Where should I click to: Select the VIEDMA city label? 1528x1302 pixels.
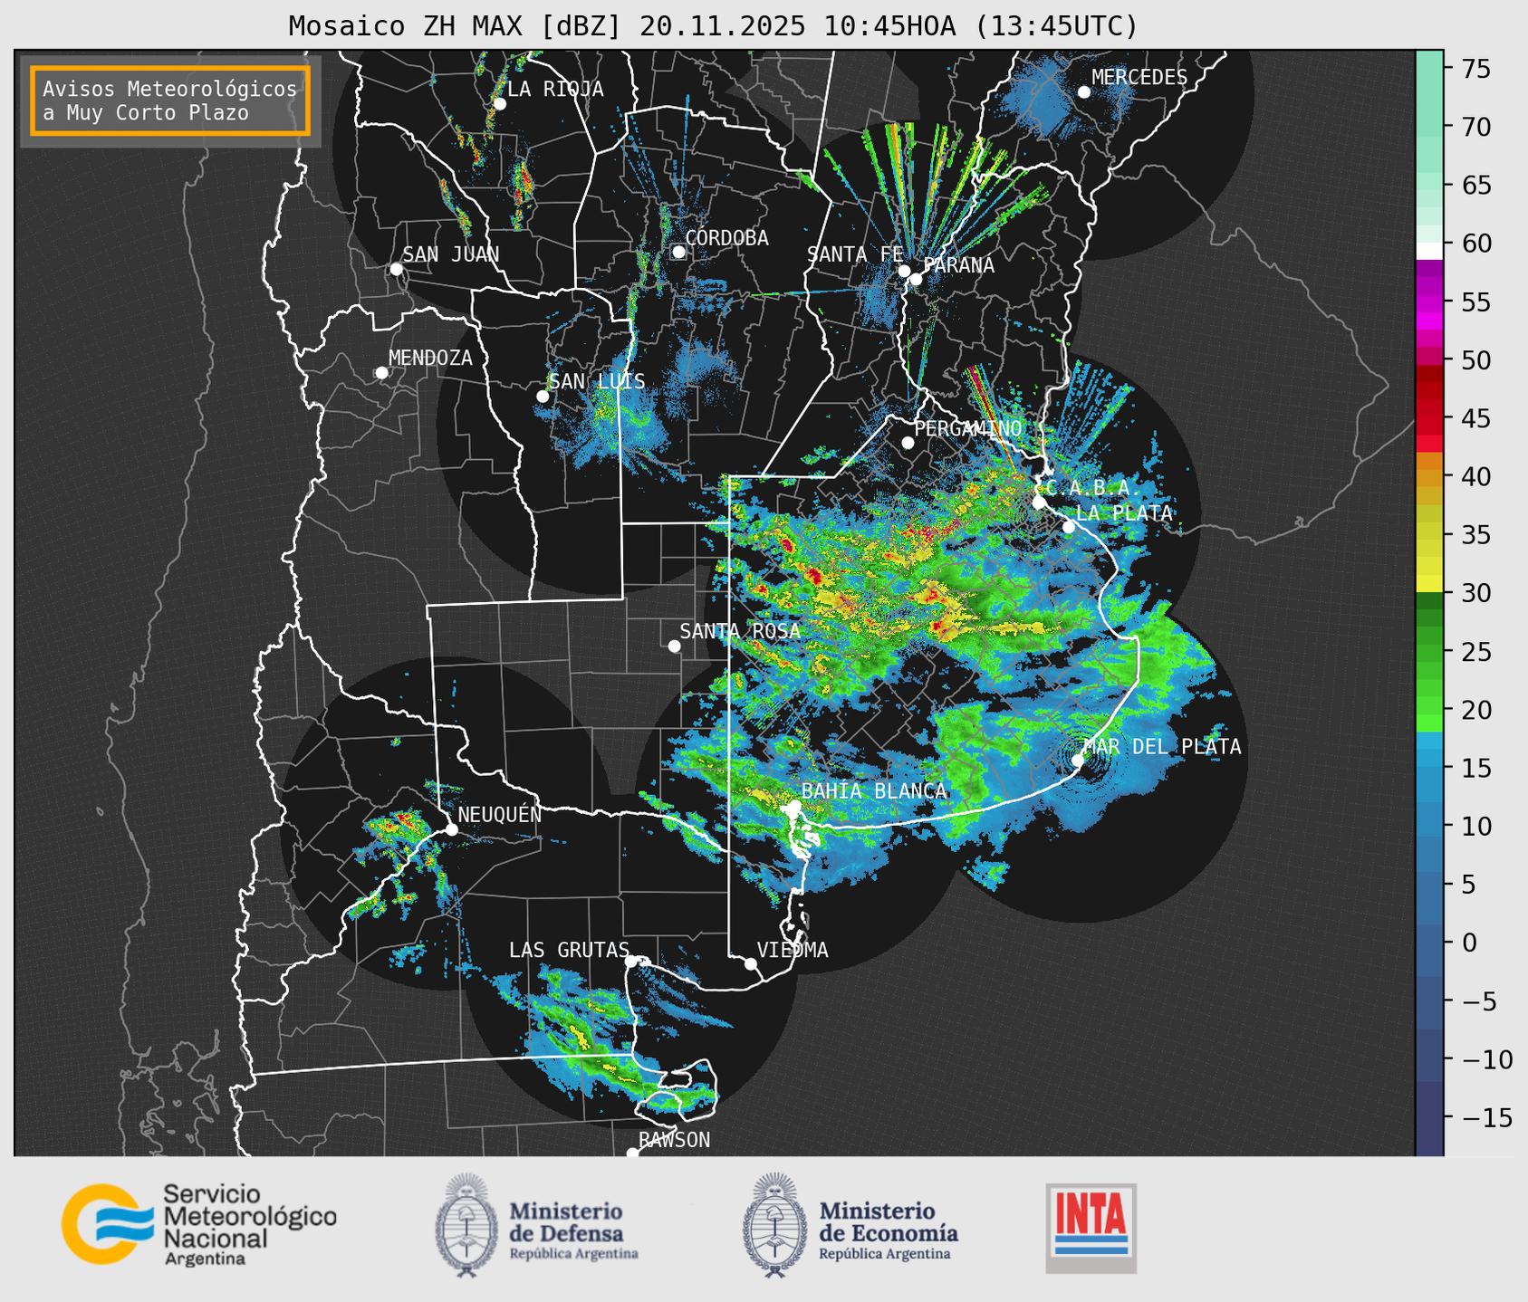pos(793,950)
